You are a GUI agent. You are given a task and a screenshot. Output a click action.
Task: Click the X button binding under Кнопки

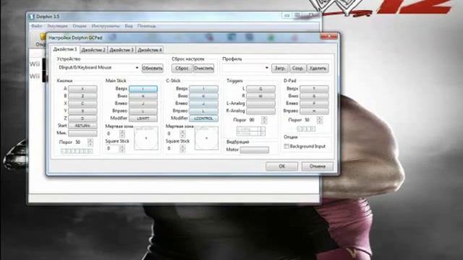pos(82,103)
